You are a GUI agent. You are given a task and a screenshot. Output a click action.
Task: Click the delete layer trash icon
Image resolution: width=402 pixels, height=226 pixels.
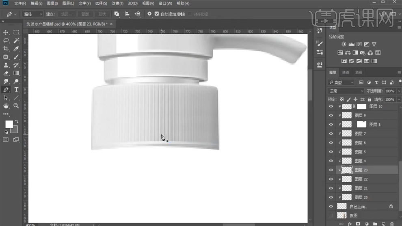point(391,224)
